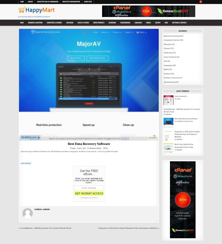This screenshot has width=222, height=244.
Task: Open CruiseSkooter latest product link in sidebar
Action: tap(182, 111)
